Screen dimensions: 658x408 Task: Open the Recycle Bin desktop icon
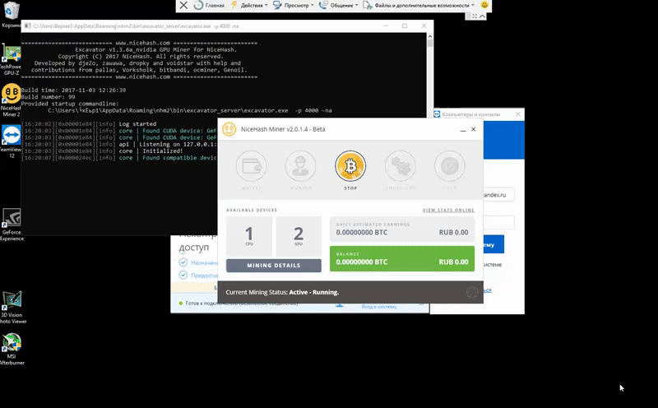pos(12,14)
